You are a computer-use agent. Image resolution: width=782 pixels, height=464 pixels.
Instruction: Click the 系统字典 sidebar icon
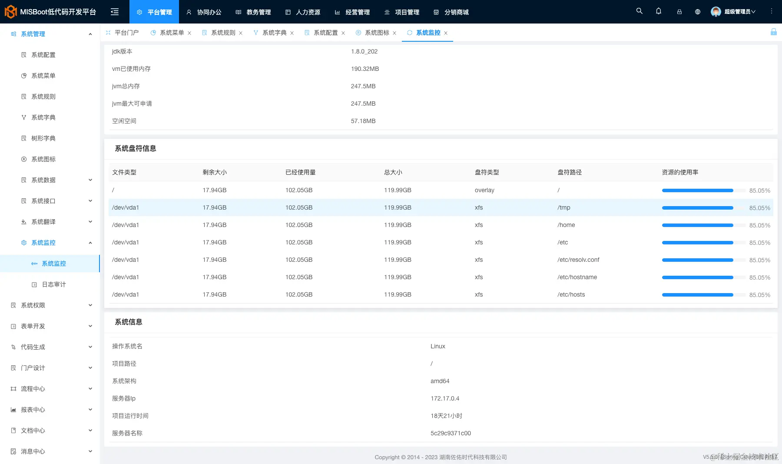point(24,117)
